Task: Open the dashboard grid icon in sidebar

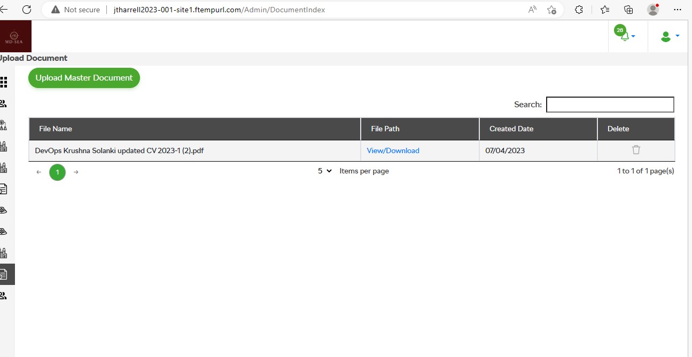Action: pos(3,82)
